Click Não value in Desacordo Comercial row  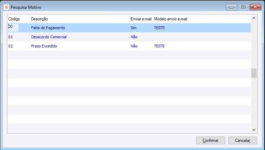(134, 37)
